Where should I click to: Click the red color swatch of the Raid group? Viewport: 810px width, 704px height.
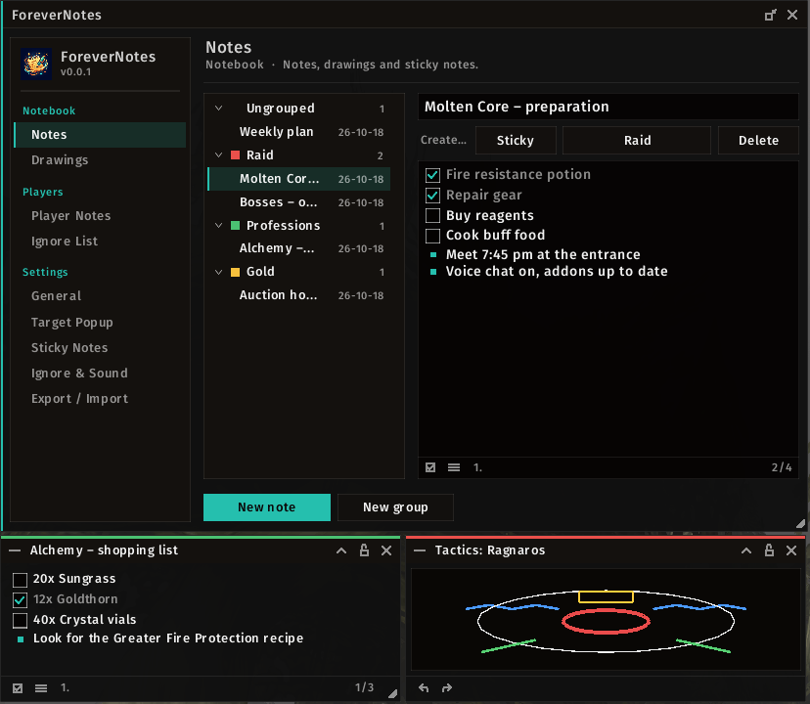tap(235, 154)
